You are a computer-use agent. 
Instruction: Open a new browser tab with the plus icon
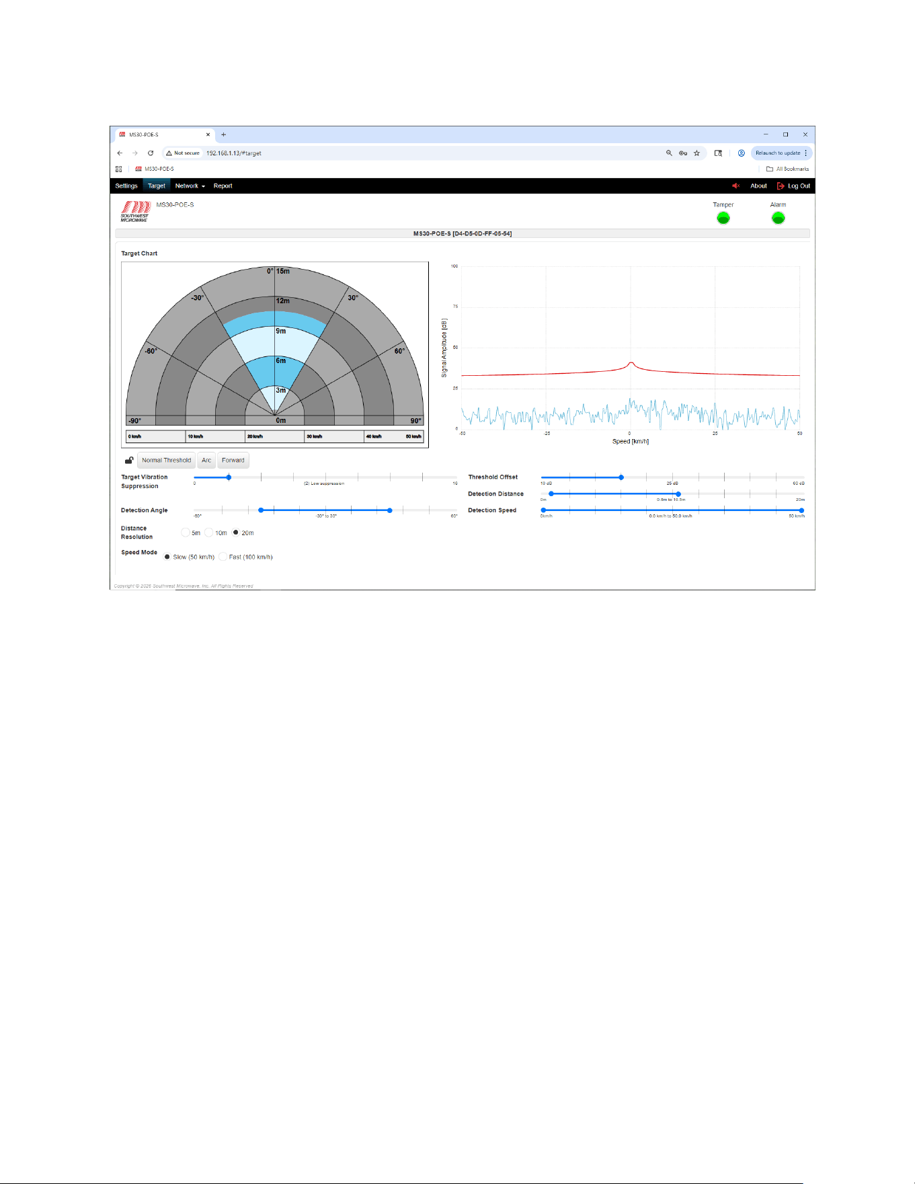coord(224,134)
